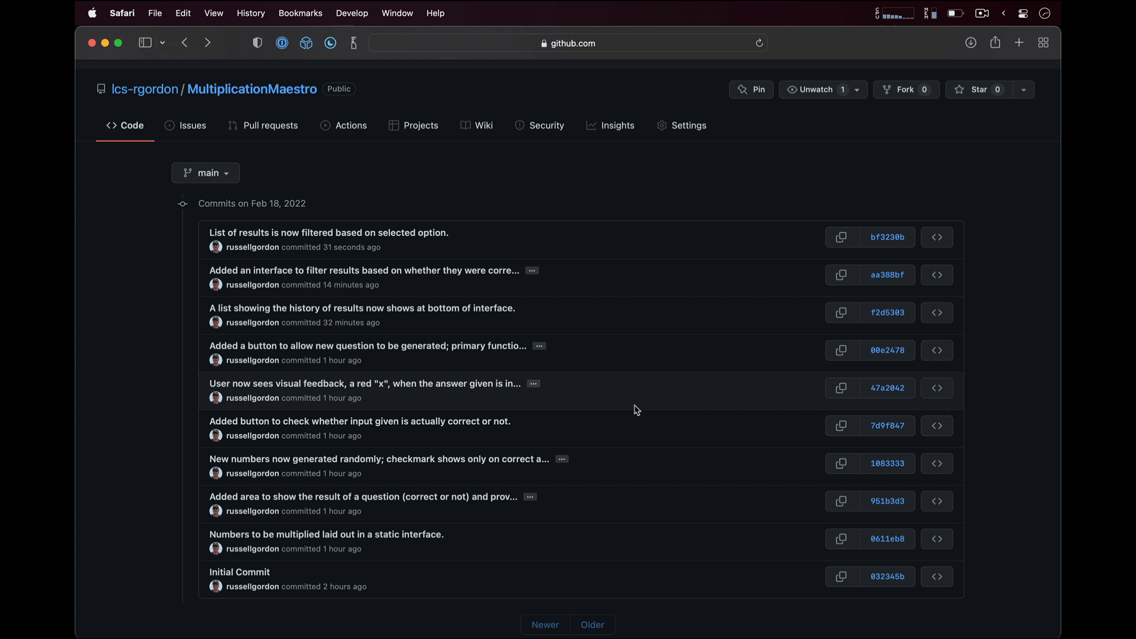Show Safari downloads with the downloads icon
This screenshot has width=1136, height=639.
(972, 43)
